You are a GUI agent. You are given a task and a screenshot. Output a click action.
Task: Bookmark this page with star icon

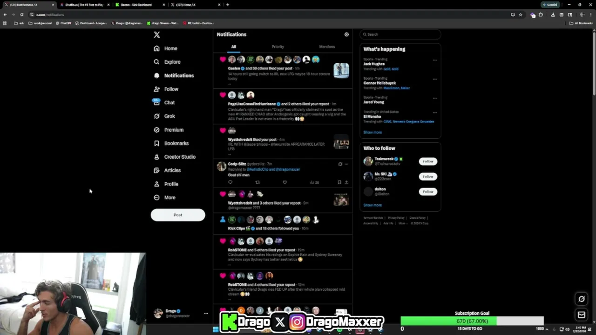521,14
